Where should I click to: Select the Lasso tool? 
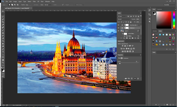point(3,17)
